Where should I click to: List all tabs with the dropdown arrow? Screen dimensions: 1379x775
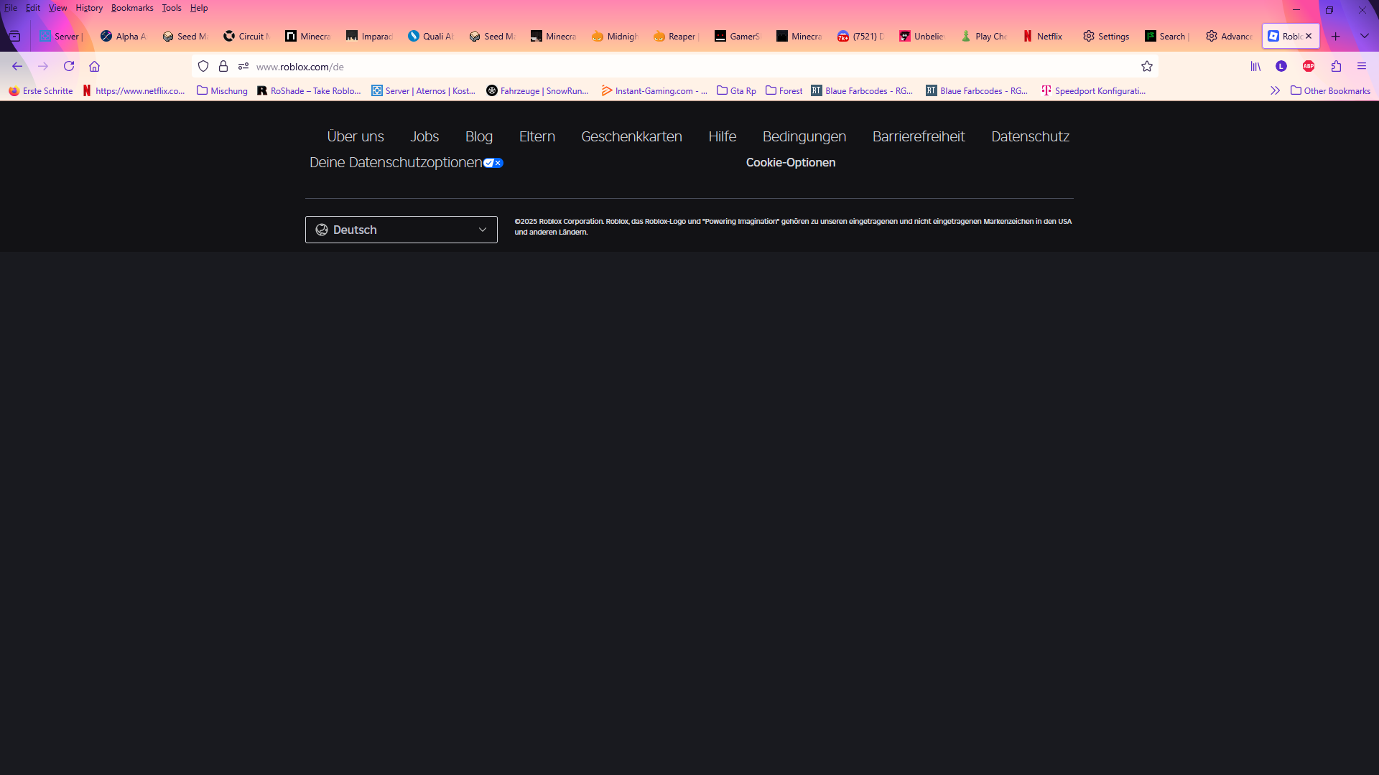tap(1365, 36)
